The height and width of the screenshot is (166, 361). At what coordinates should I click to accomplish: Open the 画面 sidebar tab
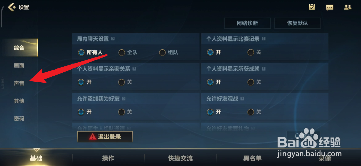[x=19, y=66]
